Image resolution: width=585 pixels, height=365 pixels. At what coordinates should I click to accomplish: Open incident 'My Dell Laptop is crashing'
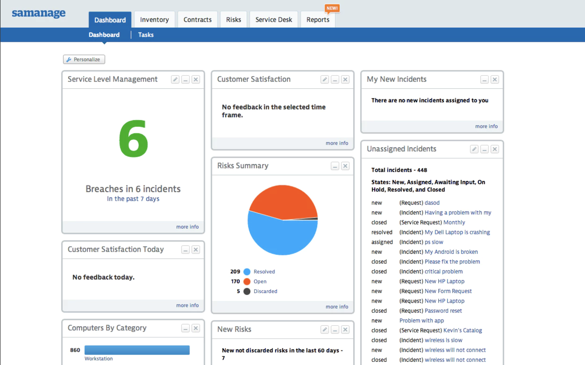[x=457, y=232]
